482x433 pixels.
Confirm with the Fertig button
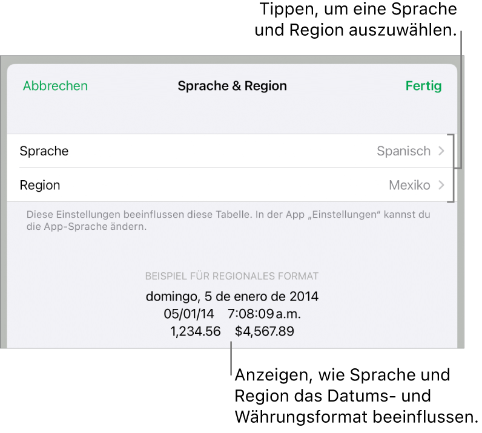pyautogui.click(x=423, y=86)
